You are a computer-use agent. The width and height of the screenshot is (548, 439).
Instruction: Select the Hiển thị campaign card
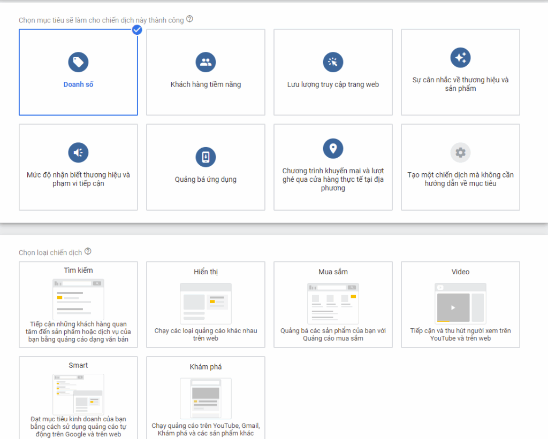point(205,304)
